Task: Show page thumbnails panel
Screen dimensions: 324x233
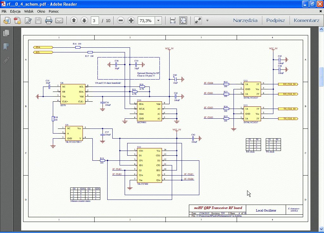Action: (6, 33)
